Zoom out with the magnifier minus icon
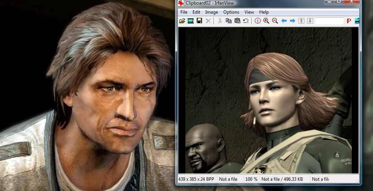This screenshot has height=191, width=373. coord(275,21)
